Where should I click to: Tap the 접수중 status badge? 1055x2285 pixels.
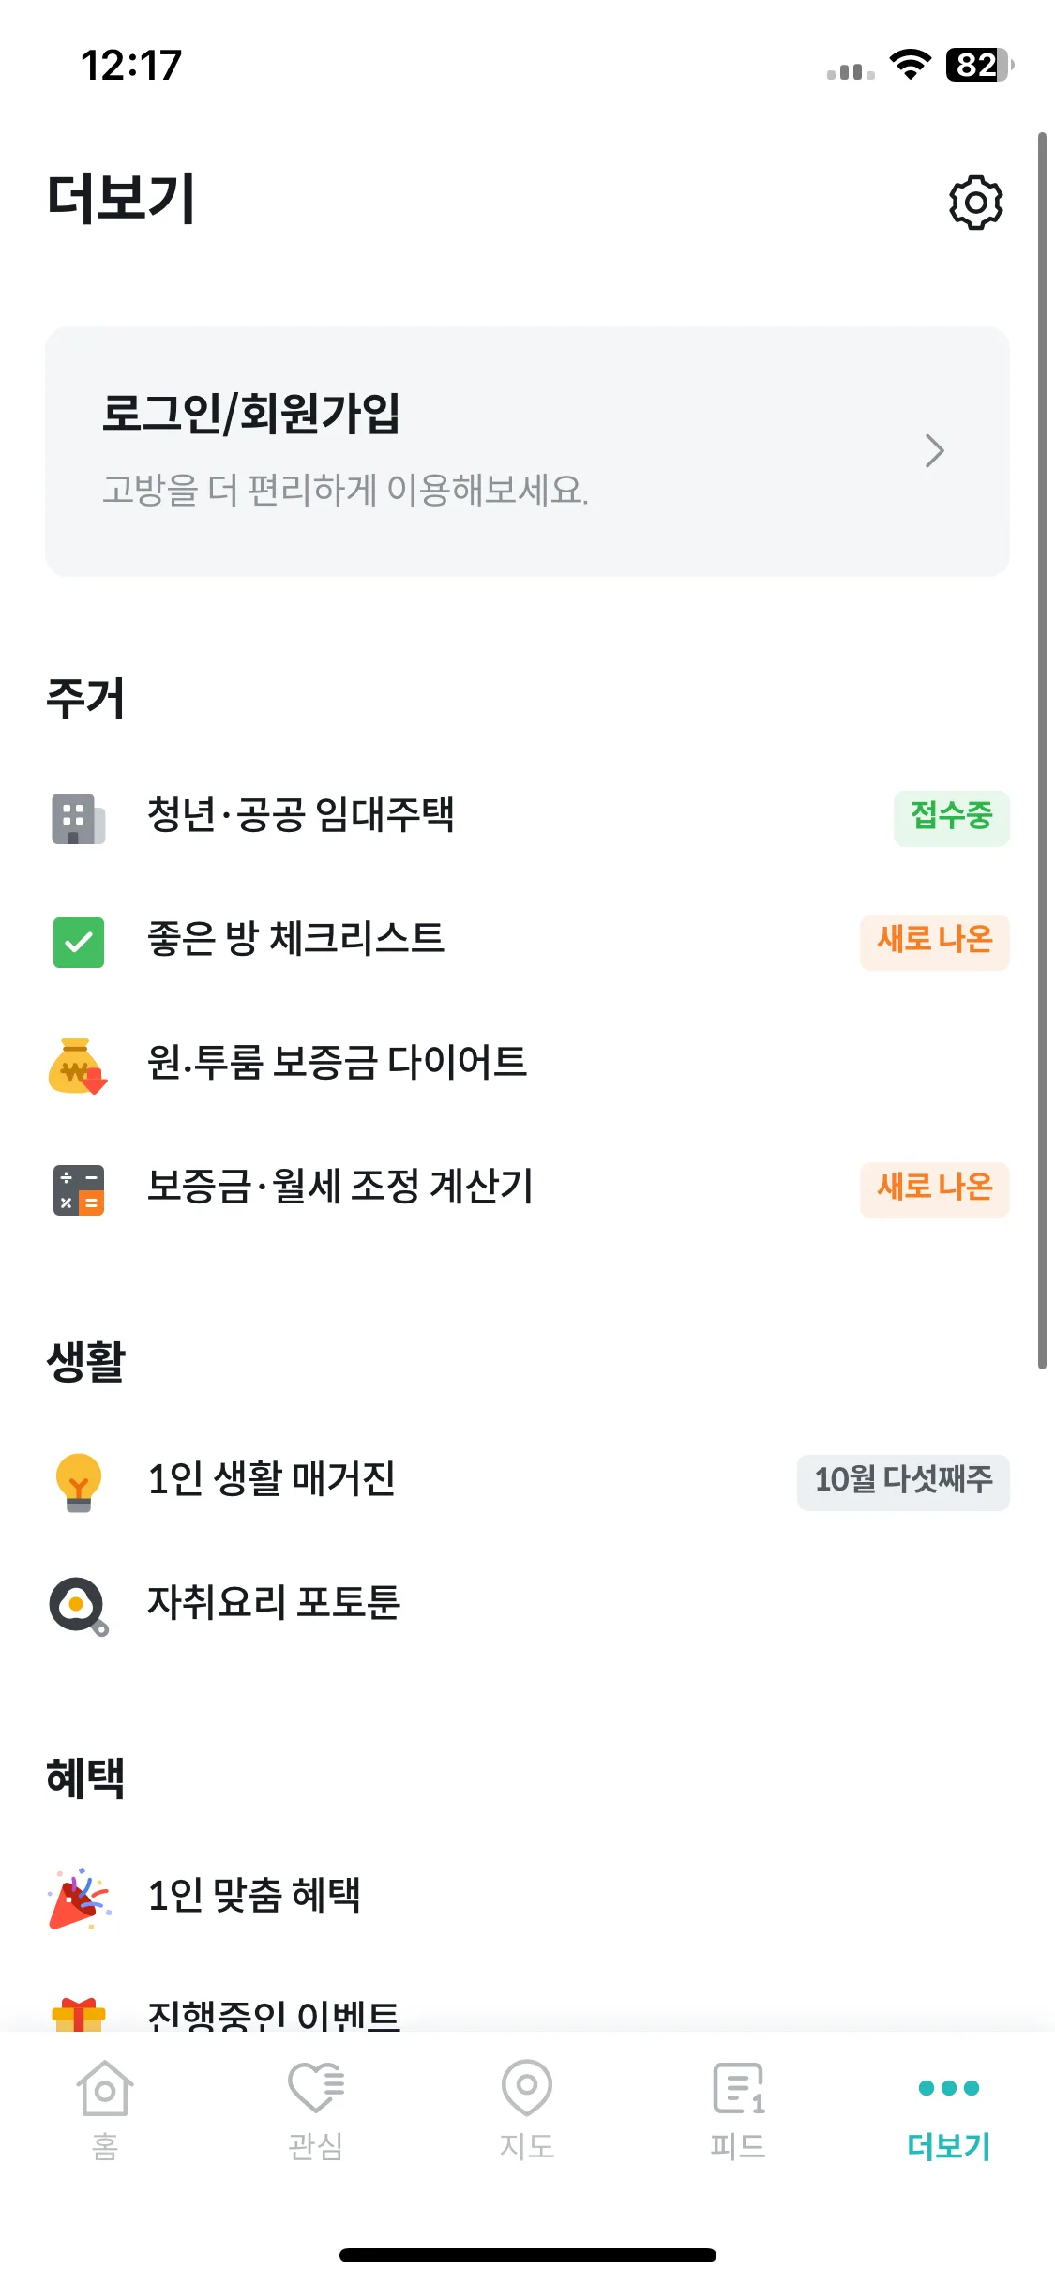click(951, 818)
